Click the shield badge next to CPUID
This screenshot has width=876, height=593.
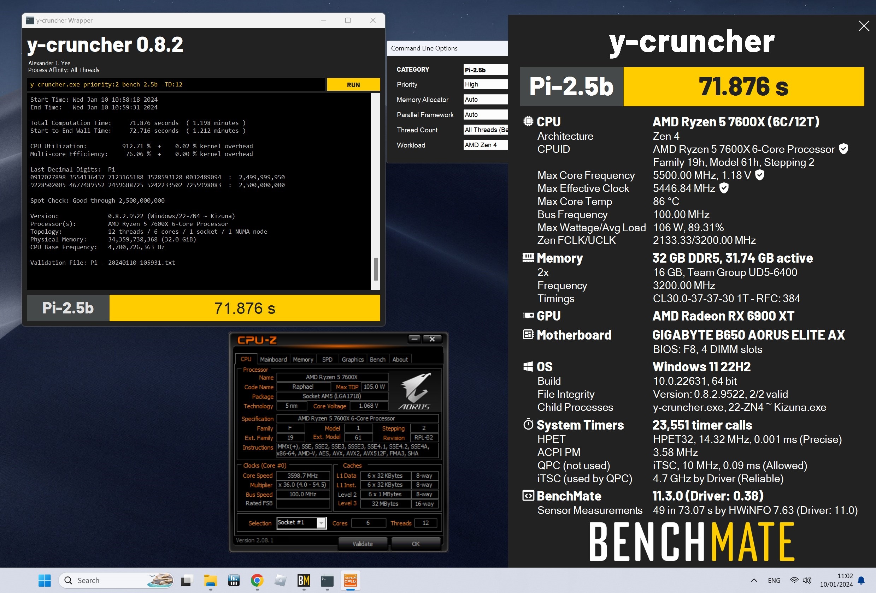coord(843,149)
